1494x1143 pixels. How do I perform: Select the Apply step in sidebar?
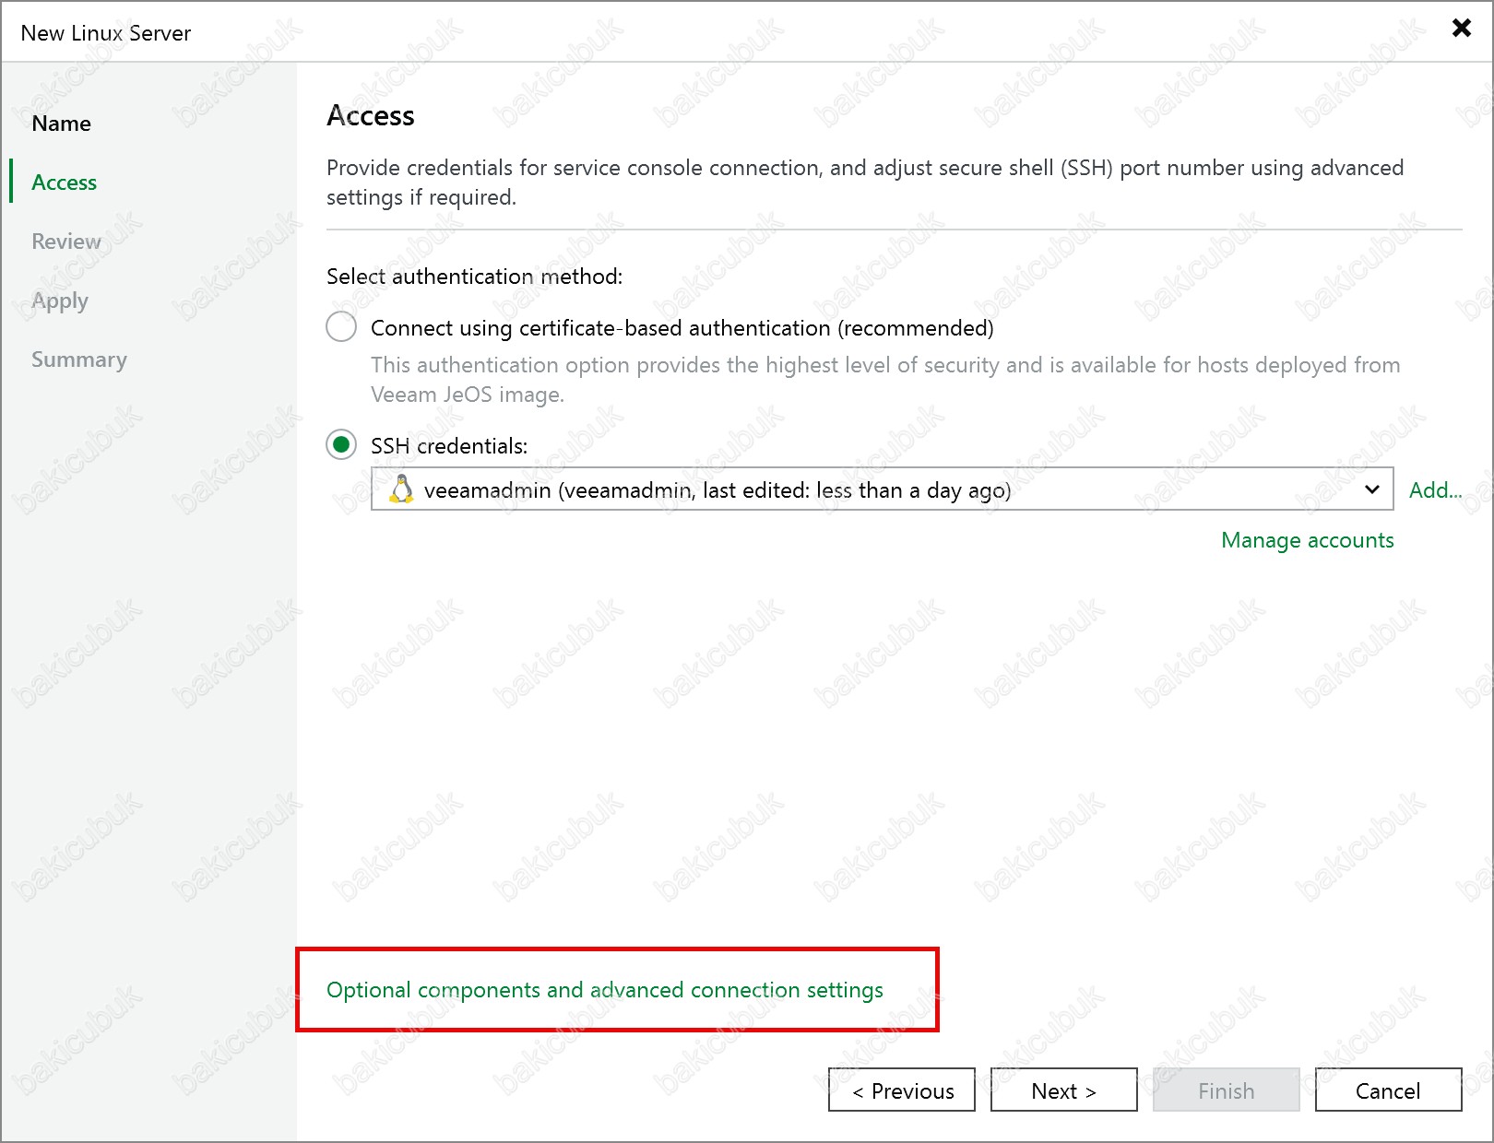[60, 300]
